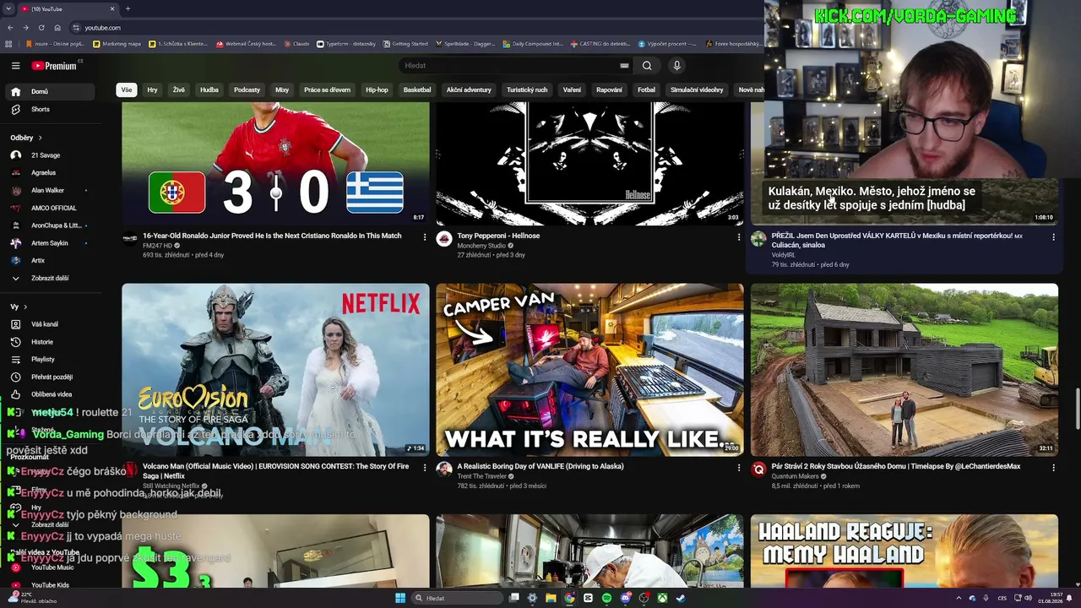Open video title about Ronaldo Junior
1081x608 pixels.
pyautogui.click(x=272, y=236)
